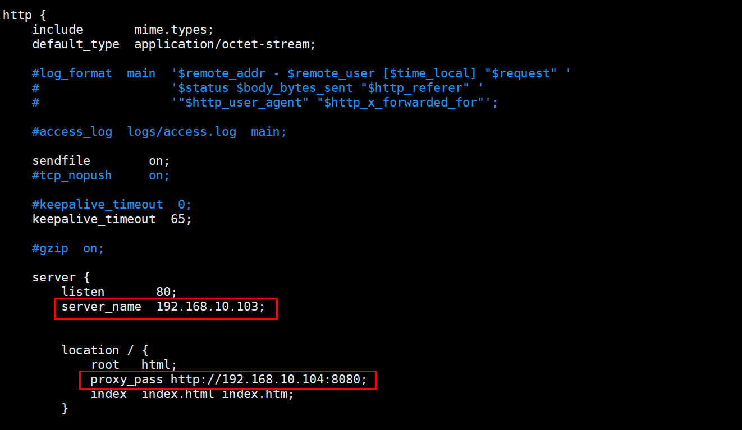Click on 'include mime.types;' text
Viewport: 742px width, 430px height.
coord(123,30)
